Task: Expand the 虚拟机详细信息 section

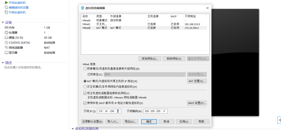Action: [73, 128]
